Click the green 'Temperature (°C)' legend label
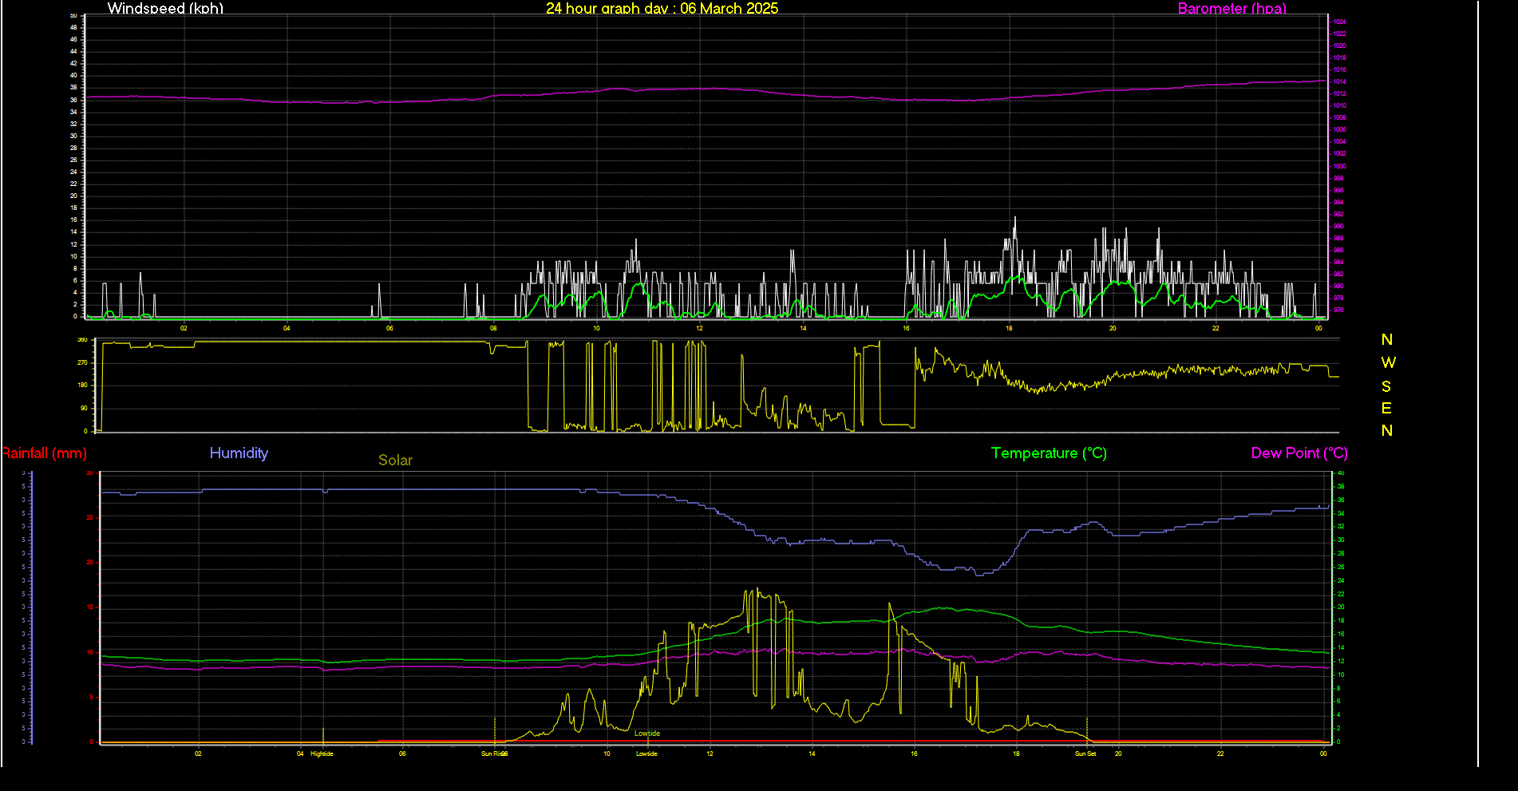Image resolution: width=1518 pixels, height=791 pixels. coord(1049,453)
